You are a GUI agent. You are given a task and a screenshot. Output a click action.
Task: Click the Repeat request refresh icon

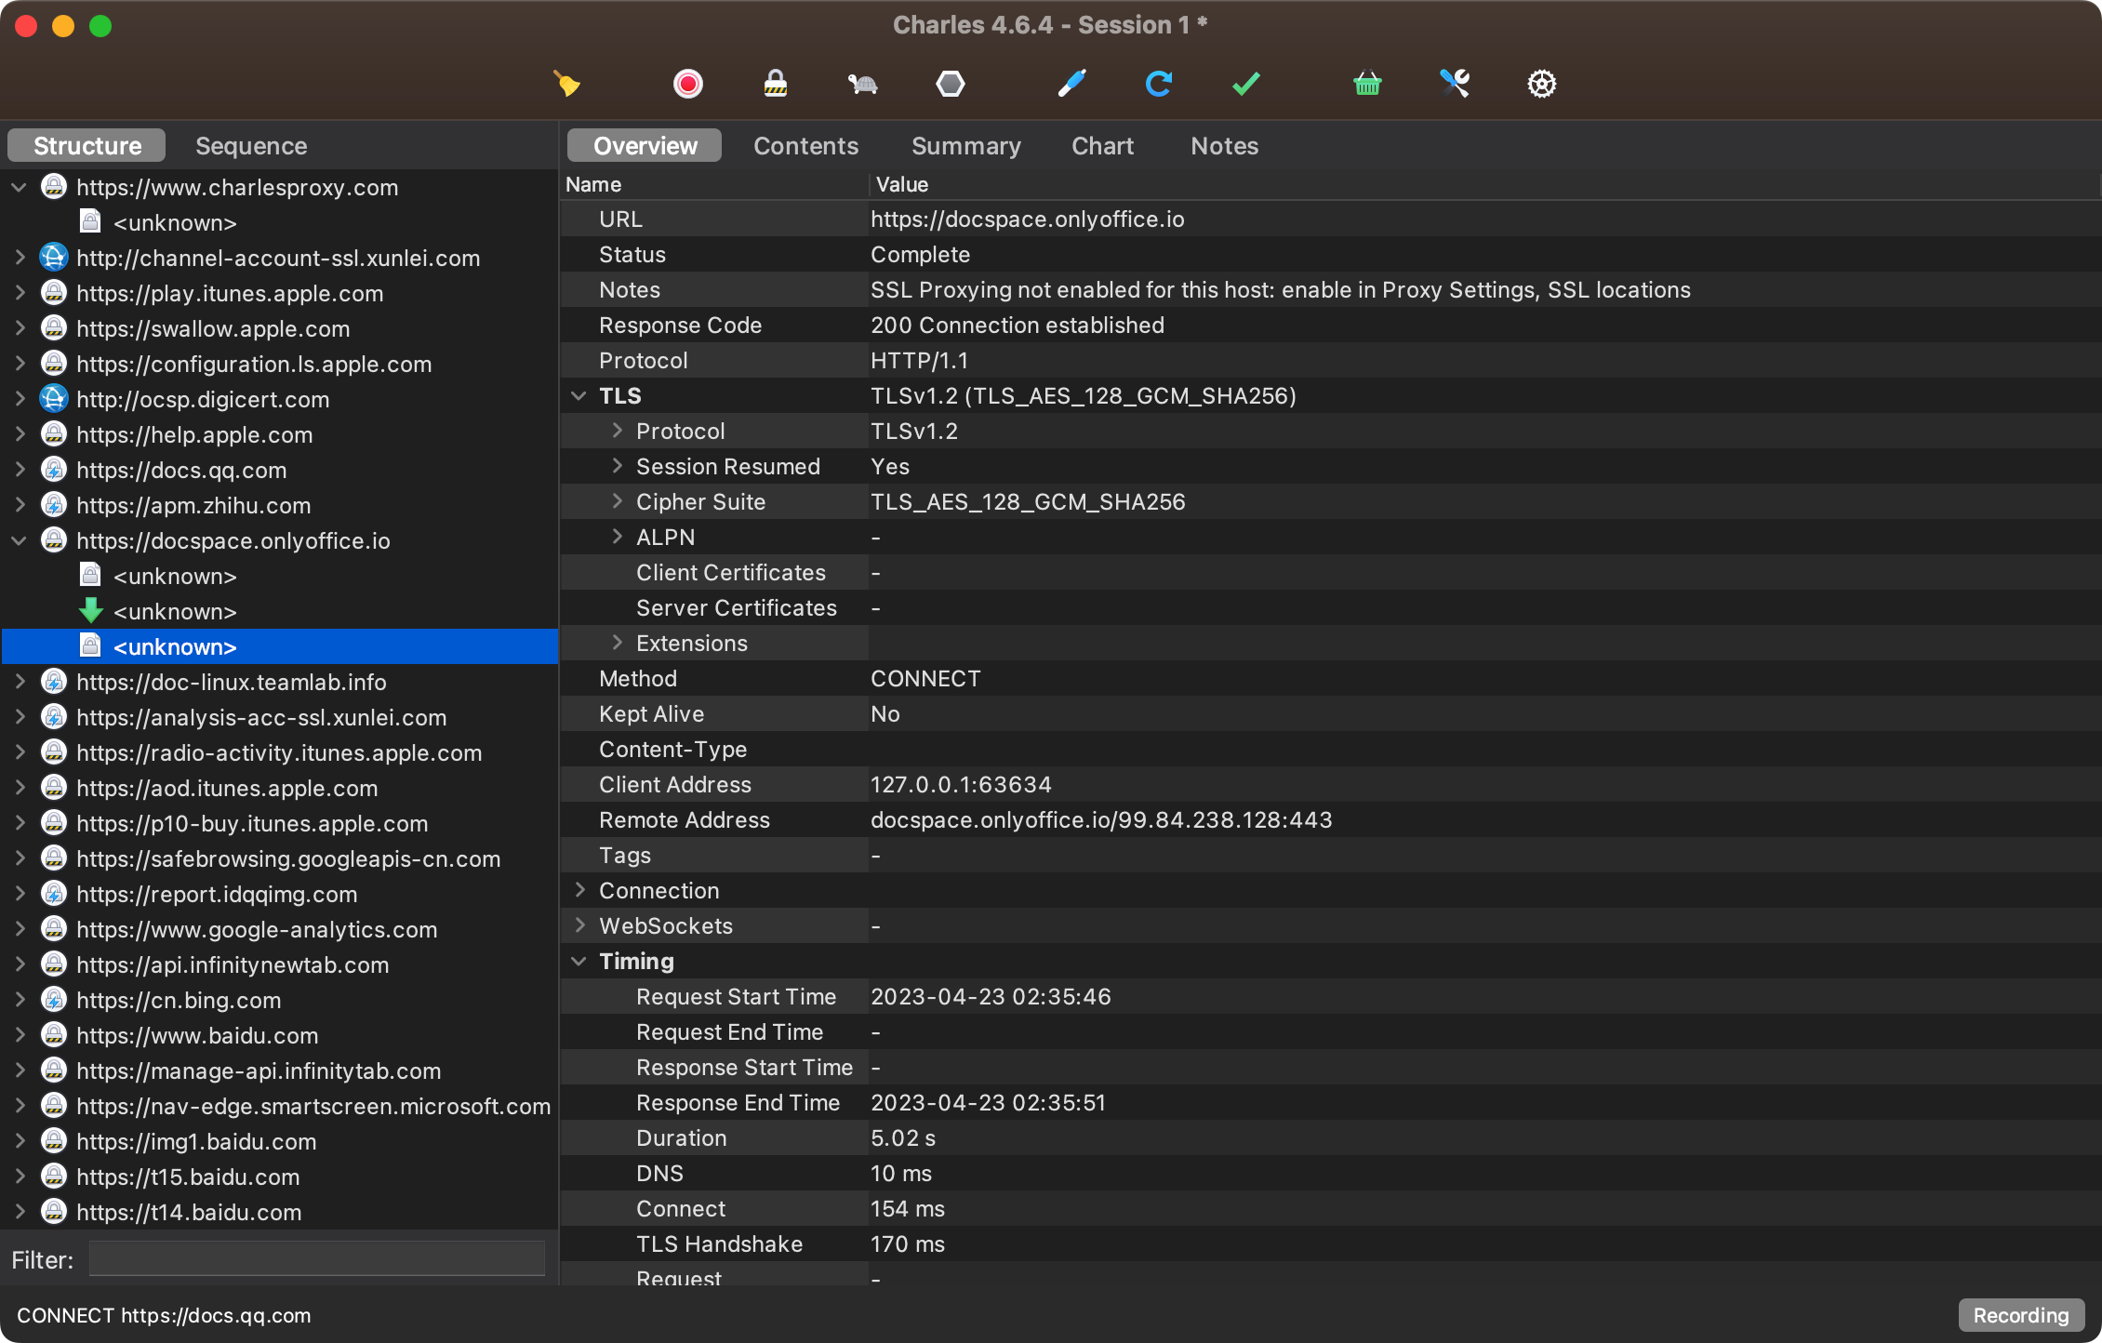pos(1159,84)
